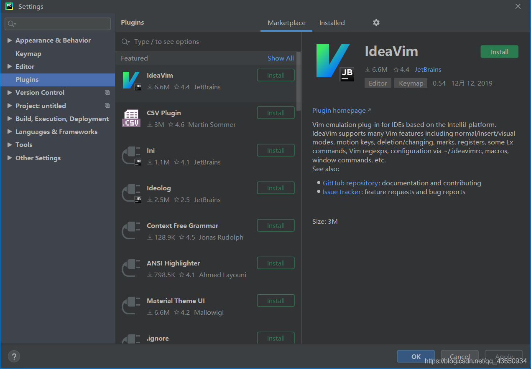
Task: Select the Material Theme UI plugin name
Action: pyautogui.click(x=176, y=301)
